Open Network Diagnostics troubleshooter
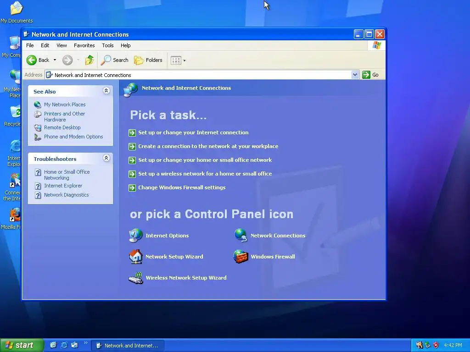This screenshot has width=470, height=352. coord(66,195)
